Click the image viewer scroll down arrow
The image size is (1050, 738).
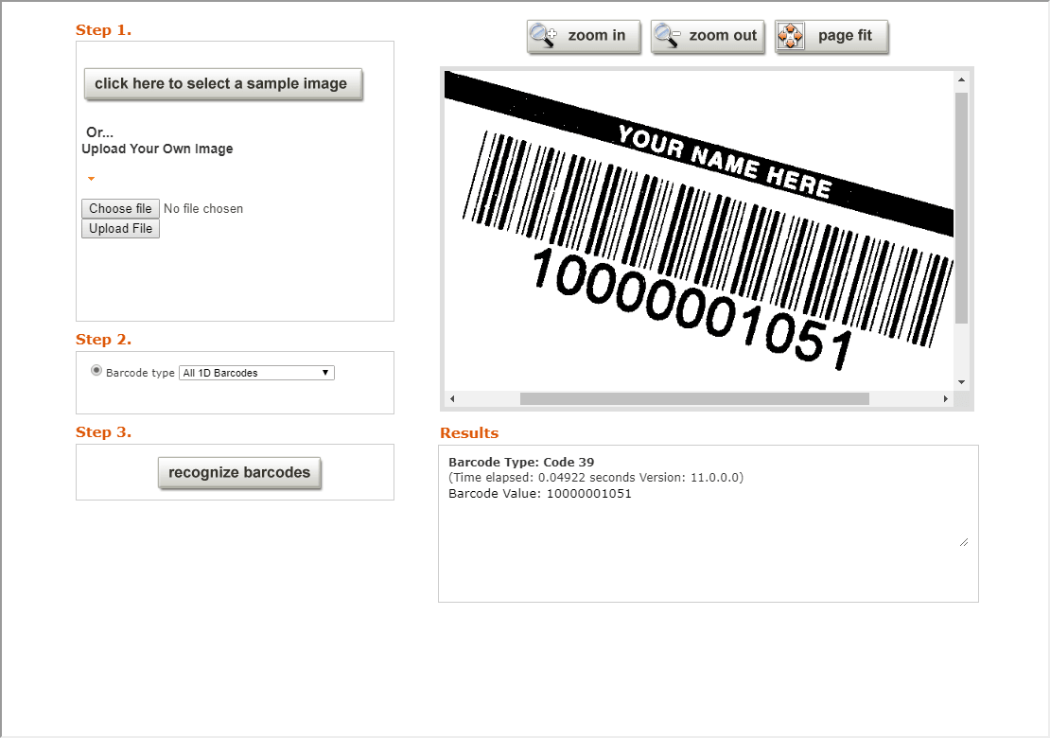961,382
